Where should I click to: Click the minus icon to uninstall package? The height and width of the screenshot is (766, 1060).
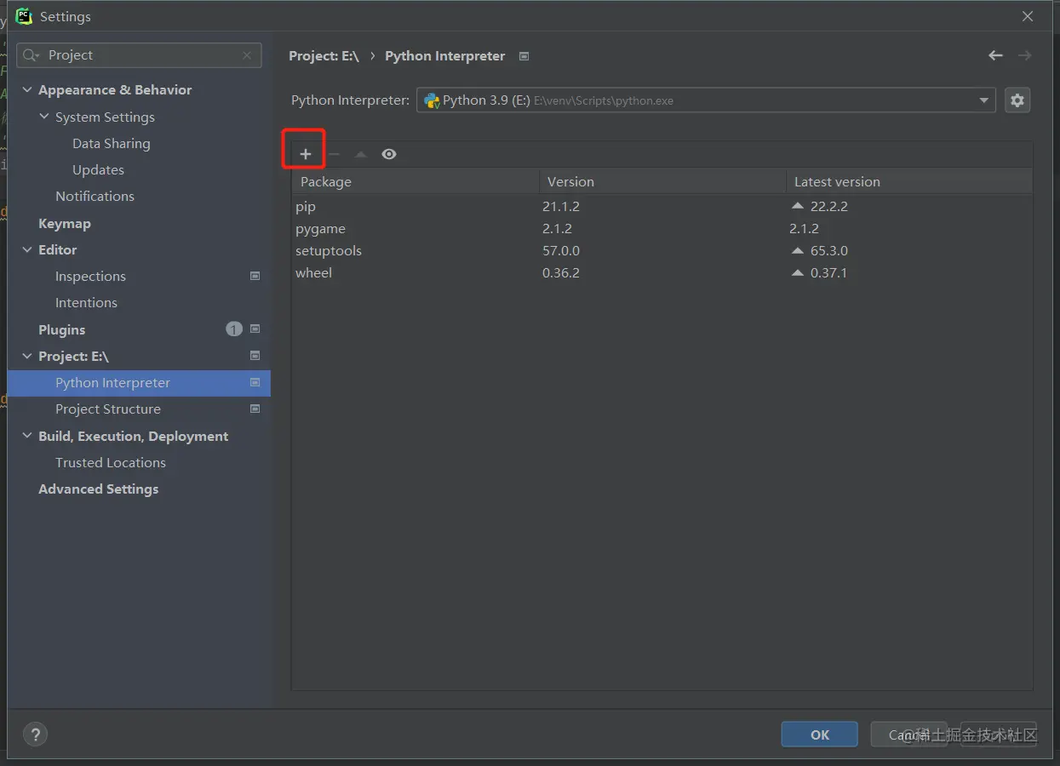point(335,154)
